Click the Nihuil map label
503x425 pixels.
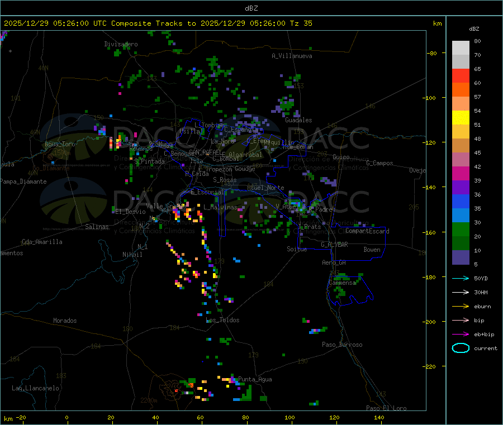(132, 255)
